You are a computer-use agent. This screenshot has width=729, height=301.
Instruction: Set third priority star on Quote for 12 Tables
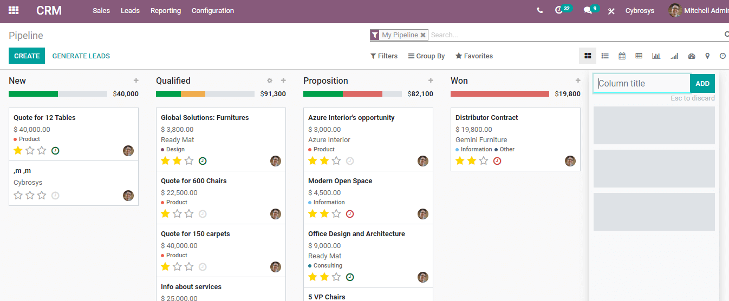[x=42, y=151]
